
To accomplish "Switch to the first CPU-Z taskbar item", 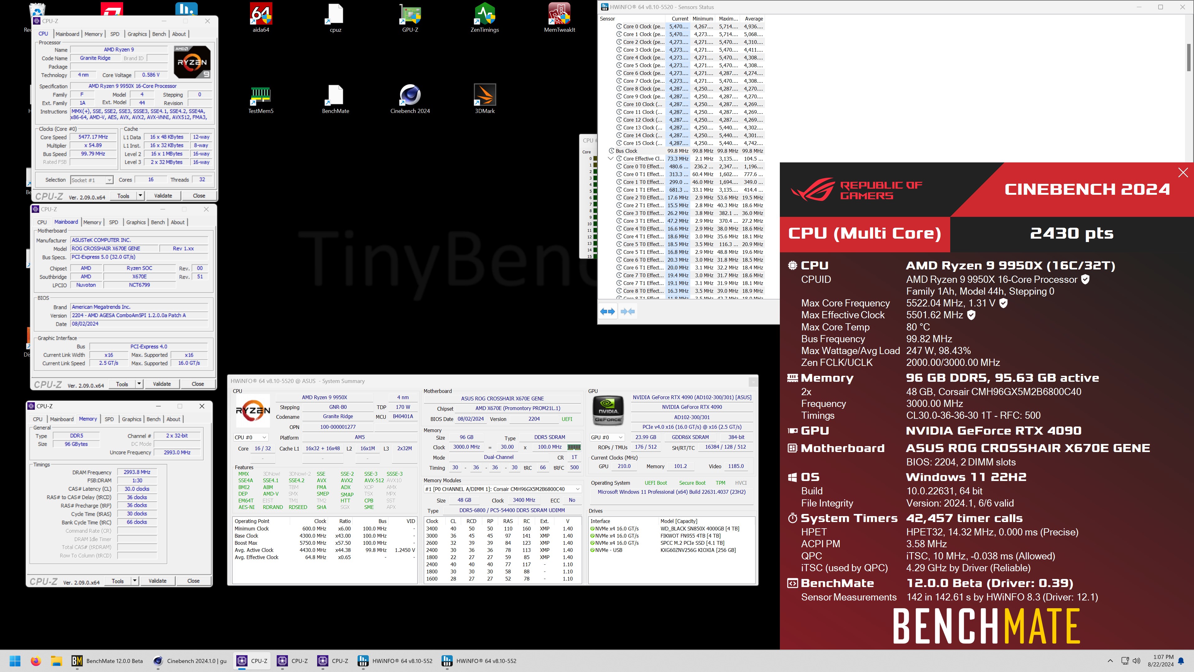I will pyautogui.click(x=252, y=661).
